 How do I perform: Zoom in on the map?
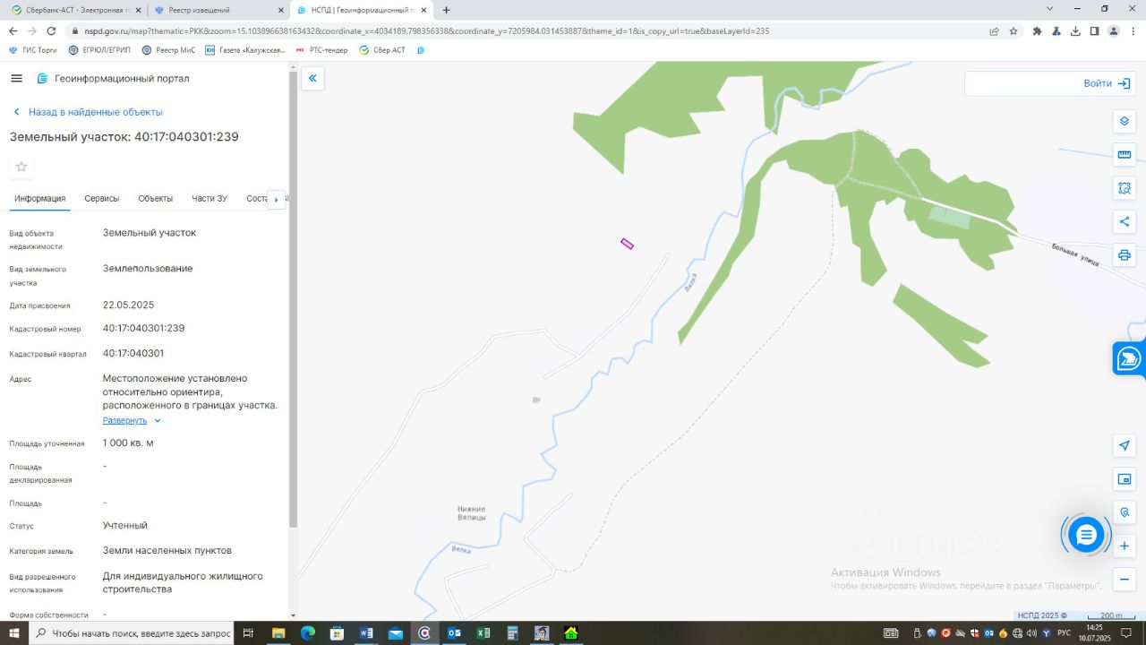pyautogui.click(x=1125, y=546)
